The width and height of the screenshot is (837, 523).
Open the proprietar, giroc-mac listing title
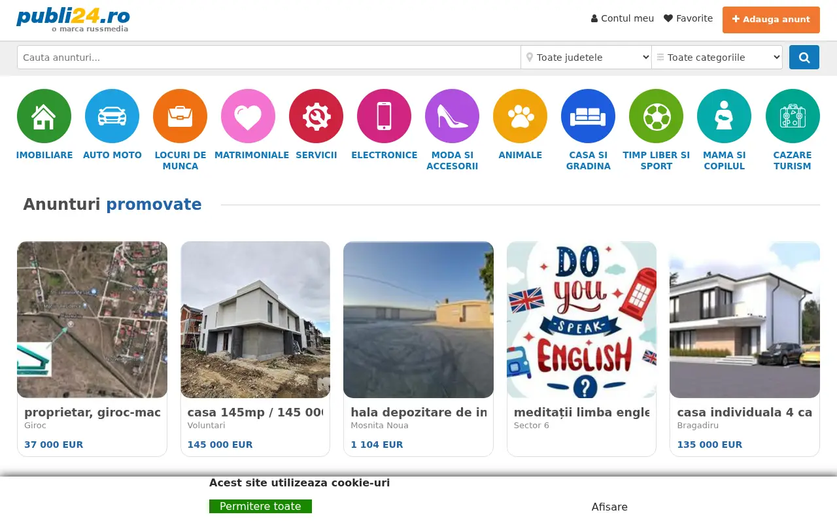coord(92,413)
